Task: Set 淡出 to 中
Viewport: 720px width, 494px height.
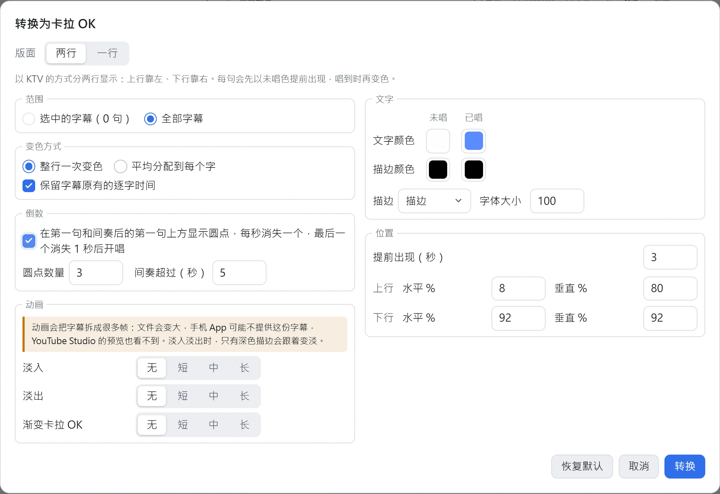Action: (x=214, y=396)
